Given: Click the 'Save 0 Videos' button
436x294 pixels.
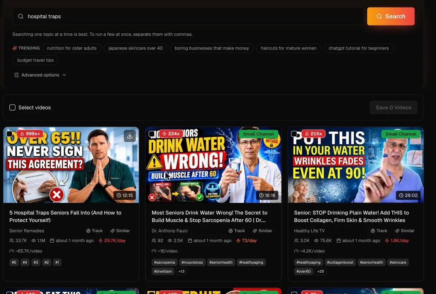Looking at the screenshot, I should (x=394, y=108).
